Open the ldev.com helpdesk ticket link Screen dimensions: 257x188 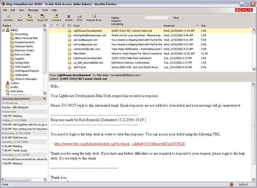coord(120,144)
